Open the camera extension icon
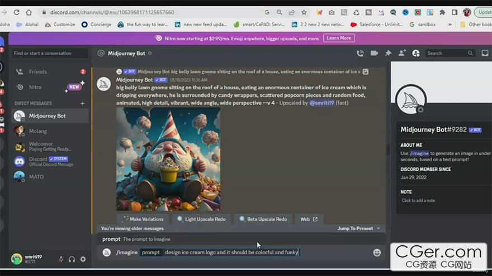The image size is (492, 276). point(332,12)
